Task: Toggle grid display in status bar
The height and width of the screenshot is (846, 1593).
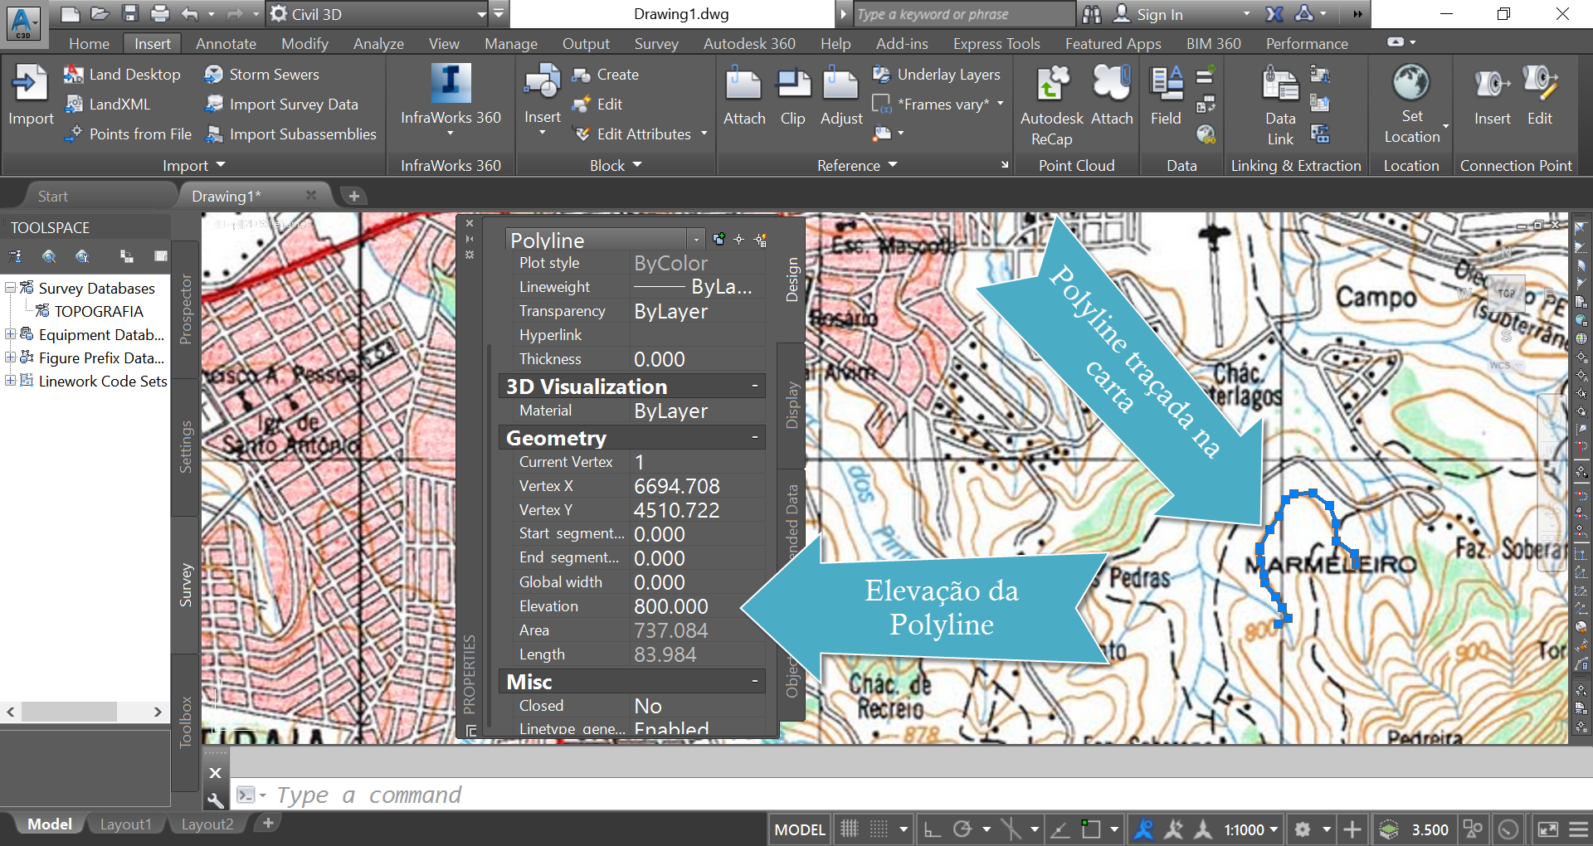Action: click(850, 829)
